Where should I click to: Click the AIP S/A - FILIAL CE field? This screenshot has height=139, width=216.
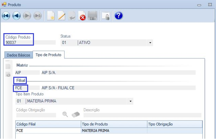tap(119, 88)
